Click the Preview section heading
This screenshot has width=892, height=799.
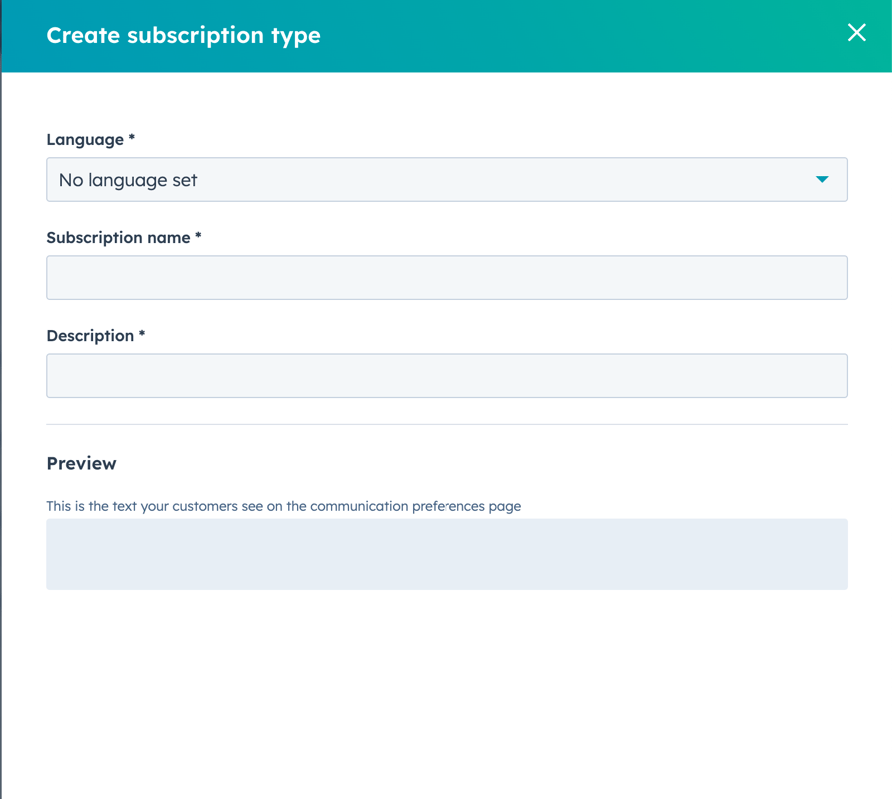(x=81, y=463)
